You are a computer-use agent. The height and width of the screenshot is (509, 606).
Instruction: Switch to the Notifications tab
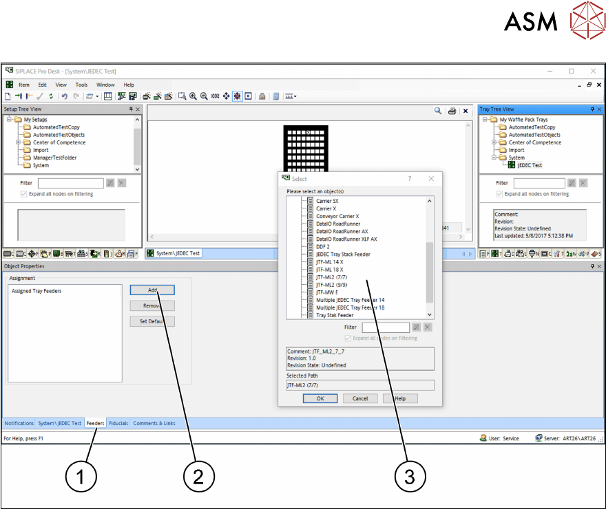point(19,423)
